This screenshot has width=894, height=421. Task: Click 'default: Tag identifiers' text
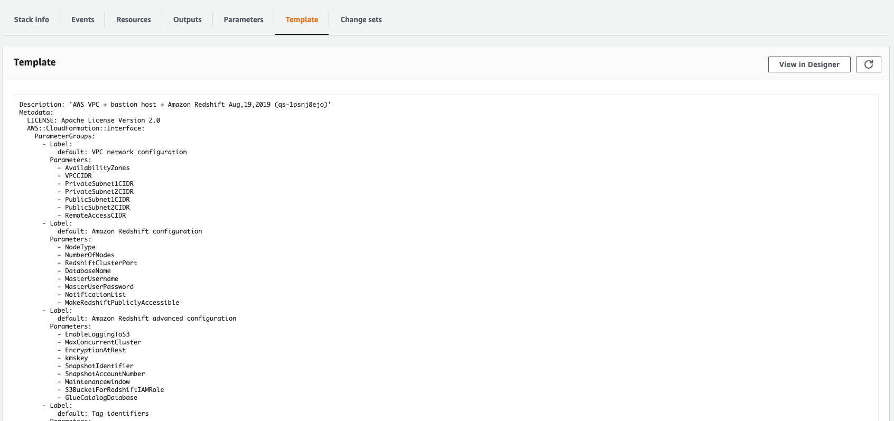click(103, 414)
